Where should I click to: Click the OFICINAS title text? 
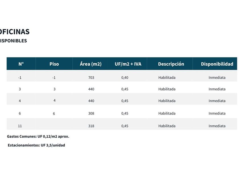15,31
